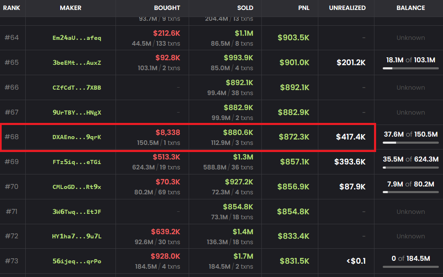Open maker address CZfCdT...7XBB
This screenshot has width=443, height=277.
tap(77, 88)
